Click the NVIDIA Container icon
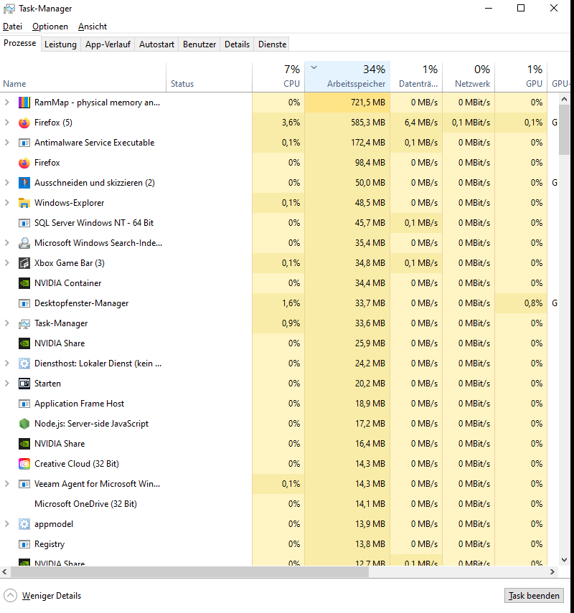 click(x=24, y=283)
